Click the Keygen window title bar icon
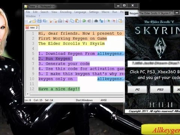Image resolution: width=180 pixels, height=135 pixels. click(x=127, y=13)
